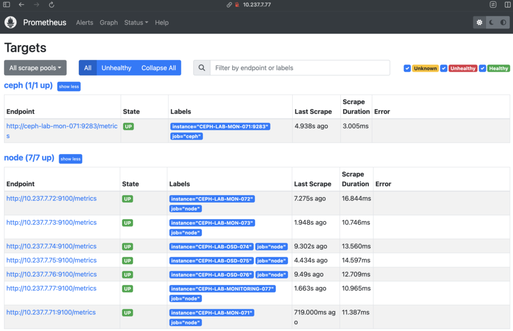The width and height of the screenshot is (513, 331).
Task: Open 10.237.7.73:9100 metrics link
Action: pyautogui.click(x=52, y=222)
